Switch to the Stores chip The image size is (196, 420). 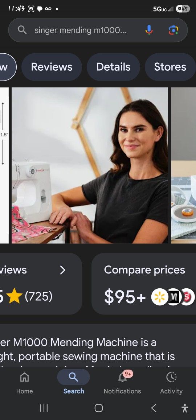[170, 67]
